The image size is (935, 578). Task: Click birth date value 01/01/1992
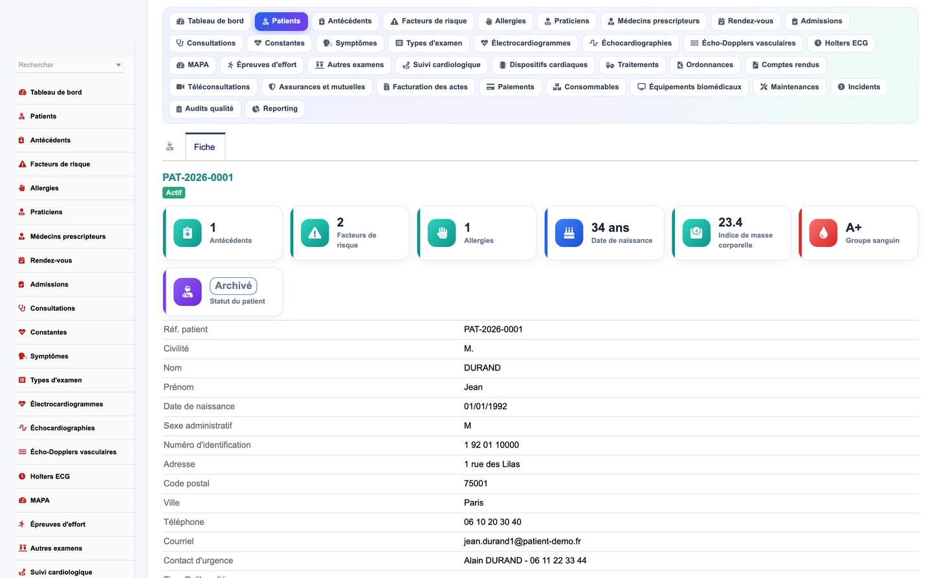tap(485, 407)
